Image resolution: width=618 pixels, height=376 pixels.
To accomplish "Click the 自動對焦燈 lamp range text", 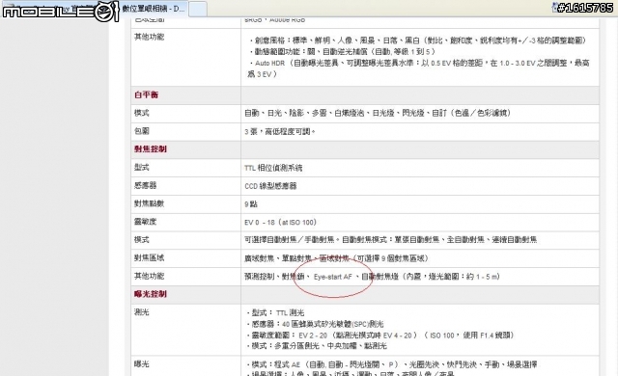I will pos(431,277).
